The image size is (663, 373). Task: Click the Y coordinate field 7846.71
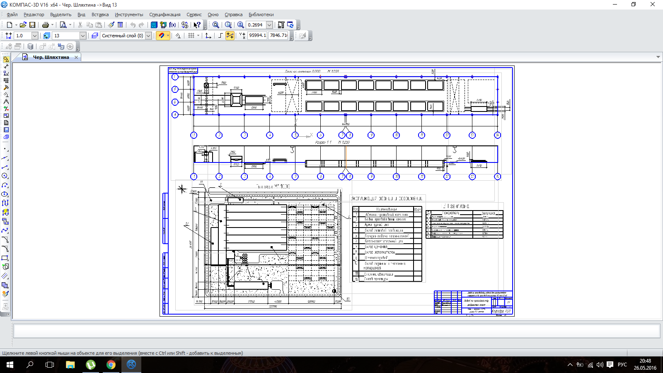coord(278,36)
